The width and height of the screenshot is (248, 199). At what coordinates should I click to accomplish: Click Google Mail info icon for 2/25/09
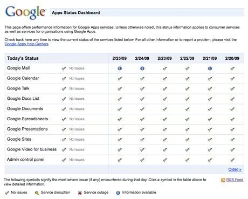(x=120, y=68)
